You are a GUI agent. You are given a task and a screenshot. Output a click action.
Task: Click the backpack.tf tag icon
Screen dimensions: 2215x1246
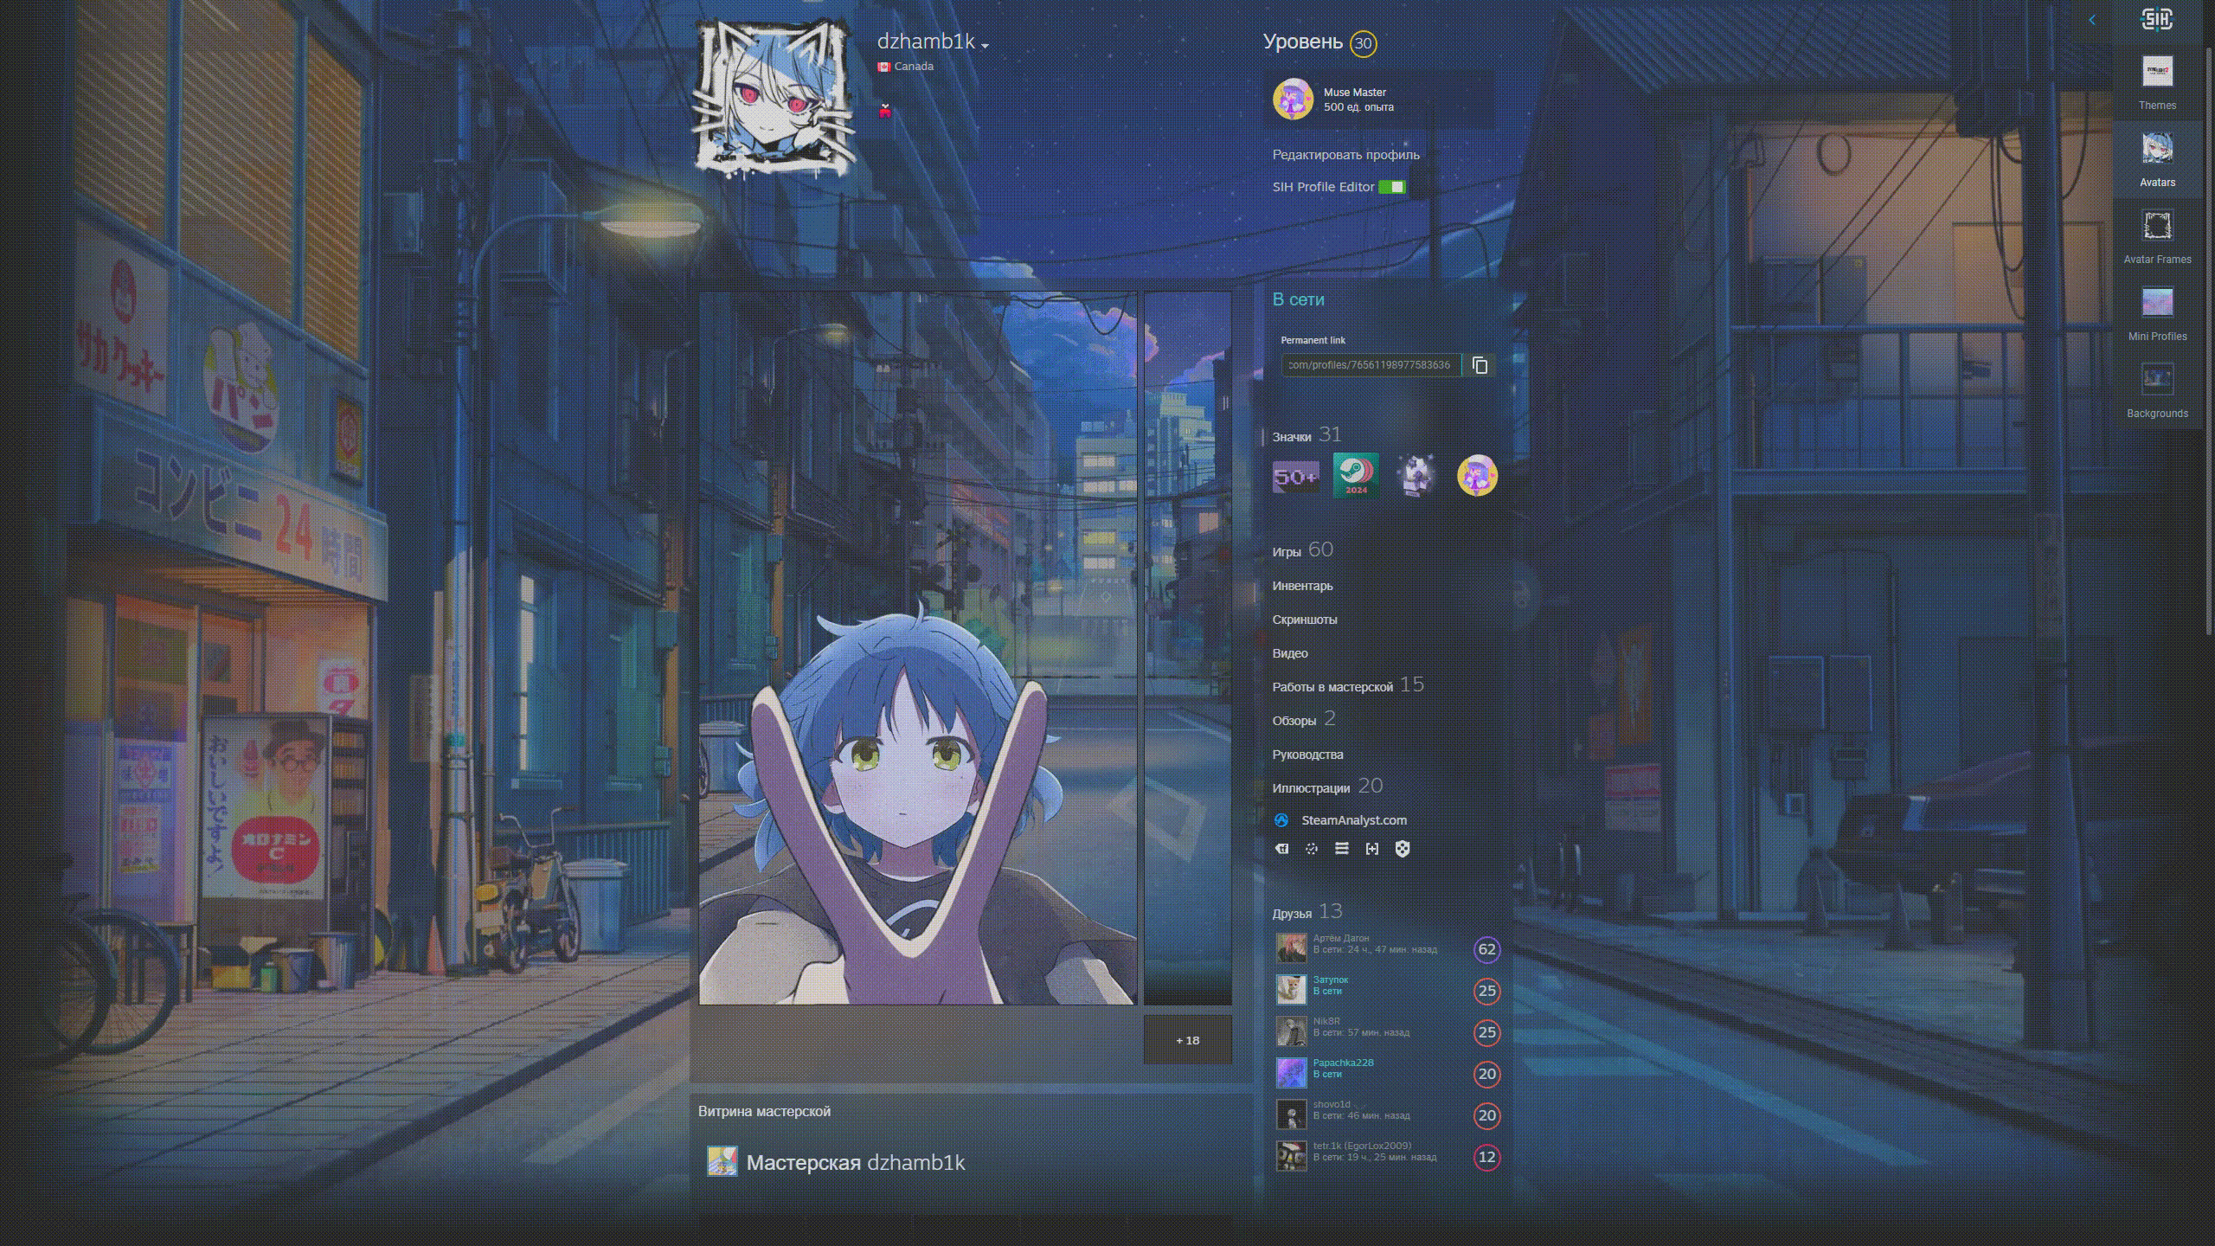pyautogui.click(x=1281, y=849)
